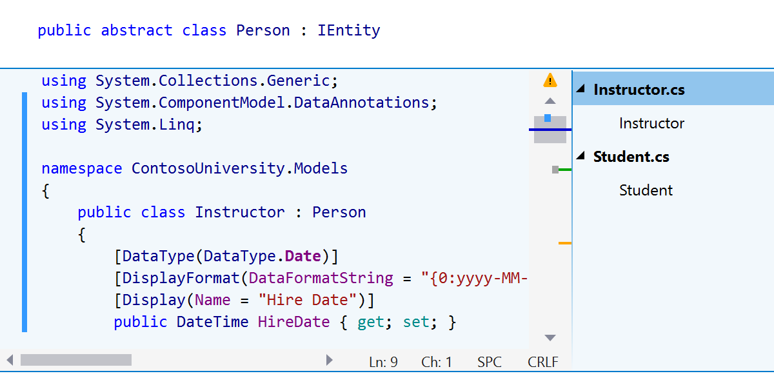
Task: Collapse the Student.cs tree node
Action: (580, 156)
